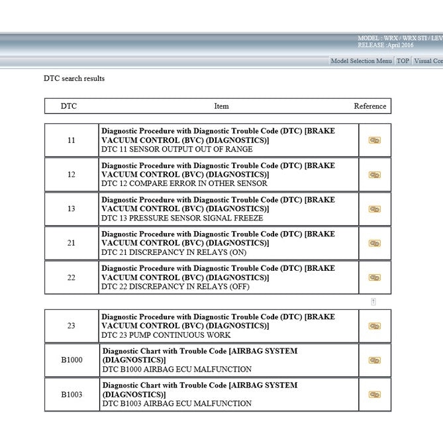Open reference link icon for DTC 12
The image size is (443, 443).
tap(374, 175)
